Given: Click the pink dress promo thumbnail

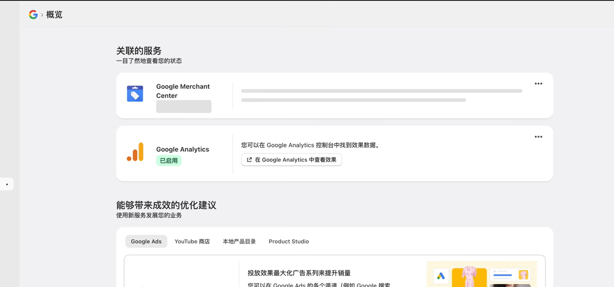Looking at the screenshot, I should pos(469,277).
